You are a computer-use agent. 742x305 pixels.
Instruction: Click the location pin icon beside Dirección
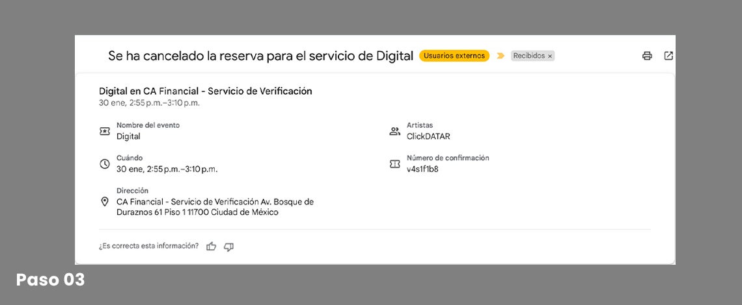(x=105, y=202)
